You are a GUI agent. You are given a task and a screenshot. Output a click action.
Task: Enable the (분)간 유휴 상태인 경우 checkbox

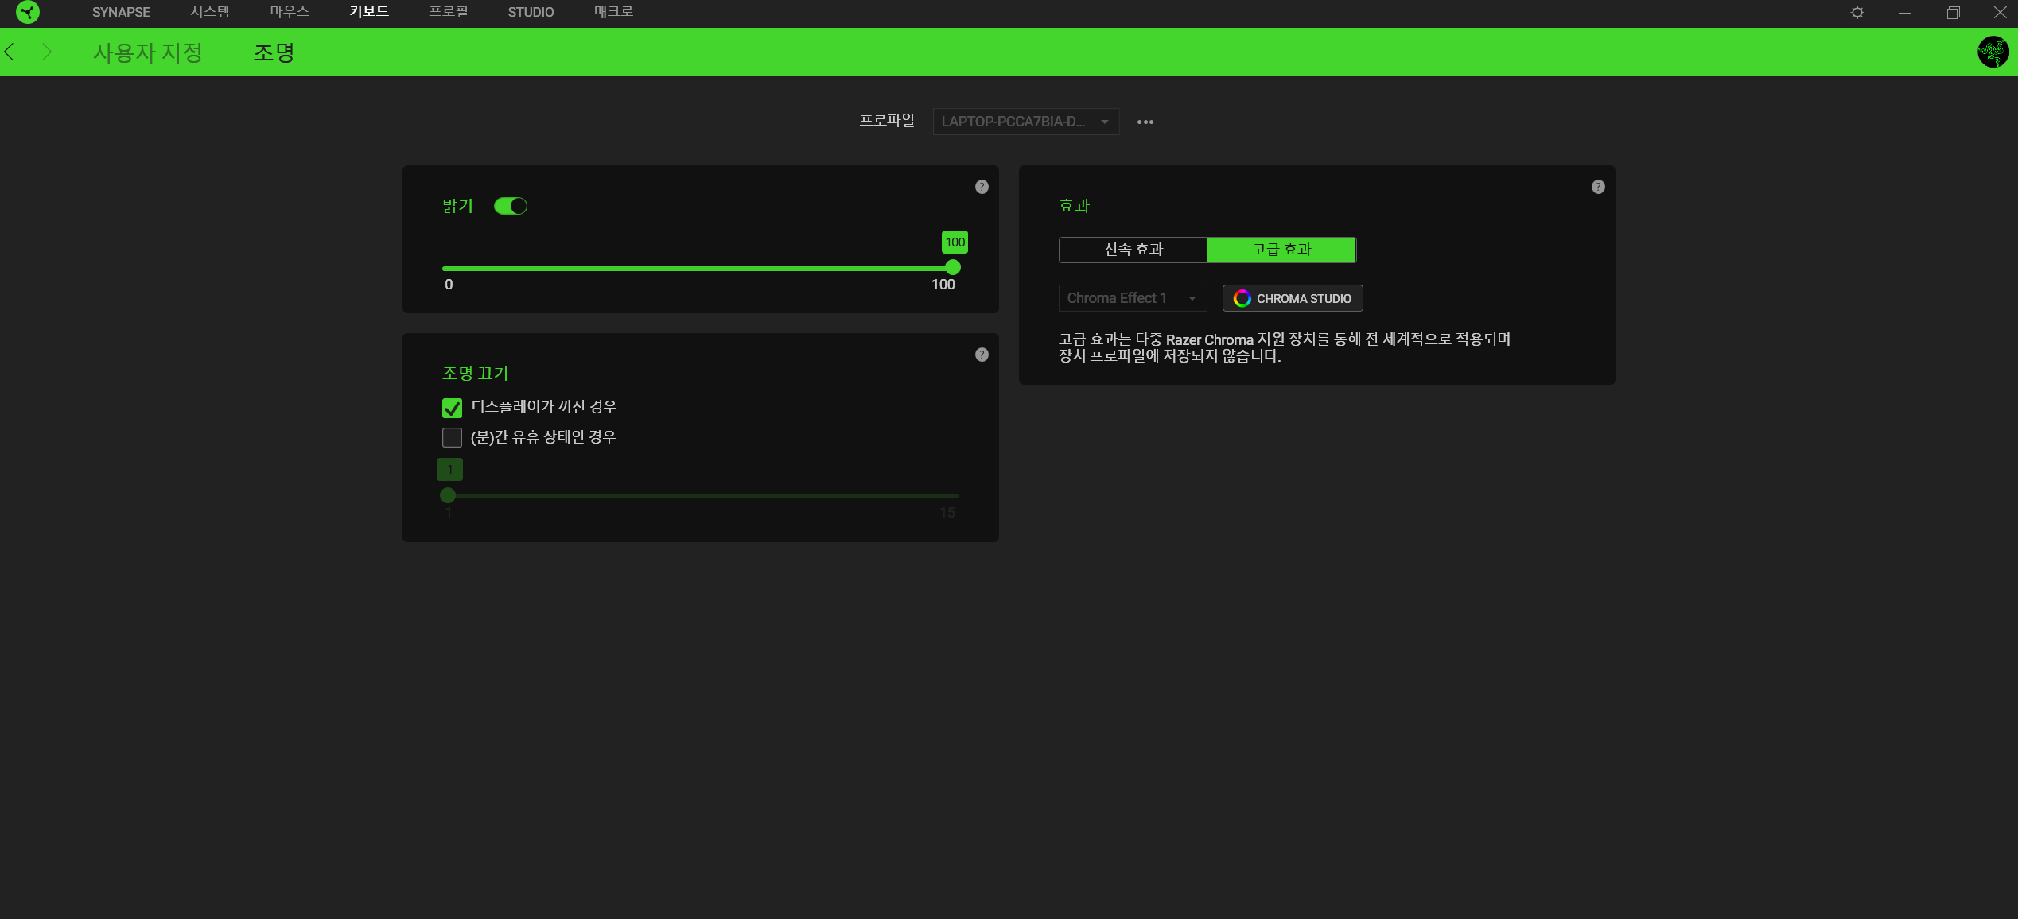pos(452,437)
